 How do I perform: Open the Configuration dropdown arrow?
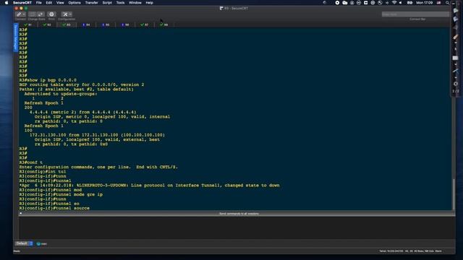pyautogui.click(x=70, y=14)
